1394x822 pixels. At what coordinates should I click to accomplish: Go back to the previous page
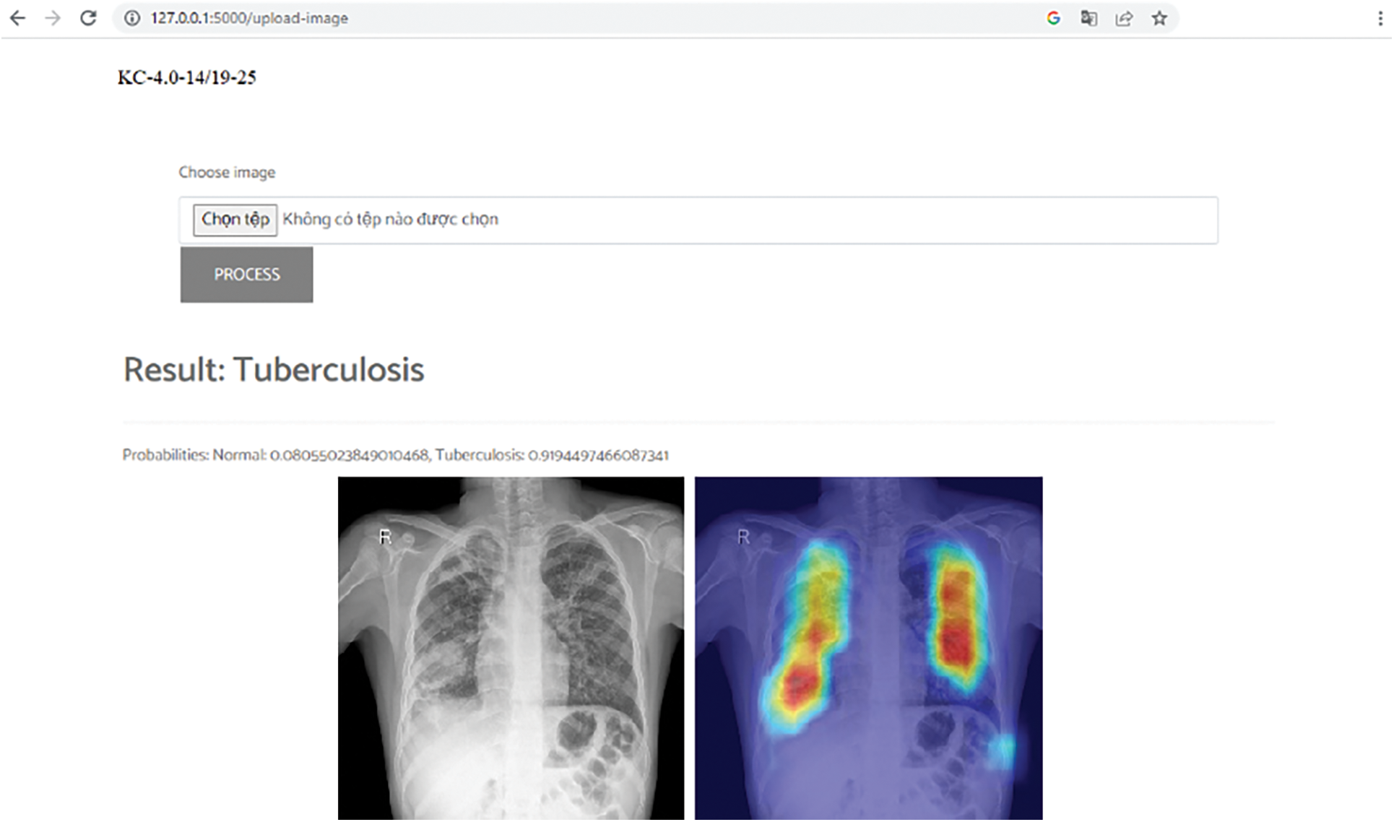tap(17, 18)
